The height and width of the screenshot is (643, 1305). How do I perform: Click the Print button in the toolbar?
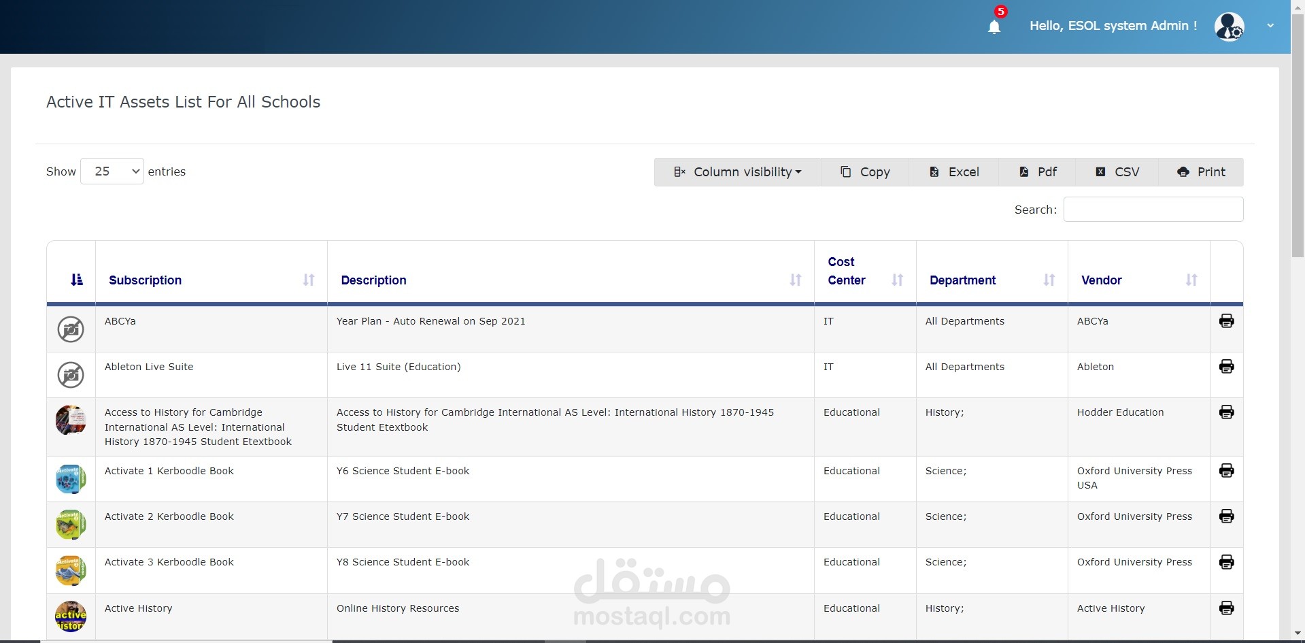(1201, 172)
